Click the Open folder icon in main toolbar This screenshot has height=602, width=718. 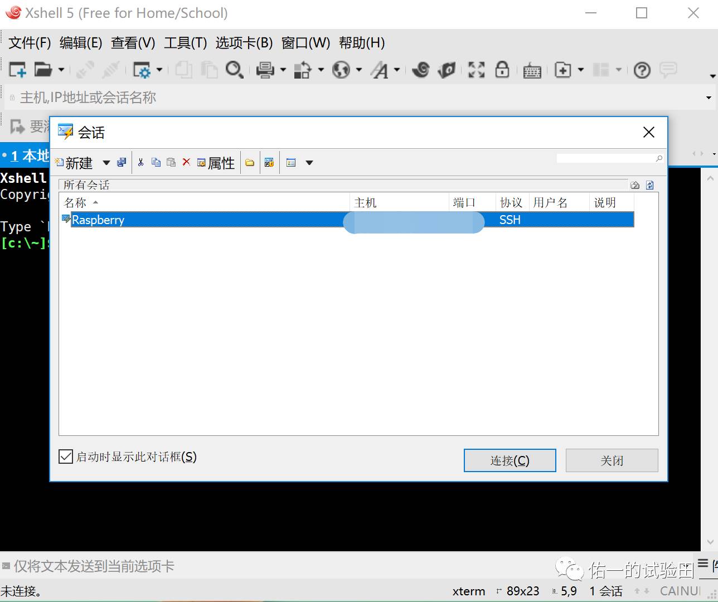pyautogui.click(x=43, y=70)
